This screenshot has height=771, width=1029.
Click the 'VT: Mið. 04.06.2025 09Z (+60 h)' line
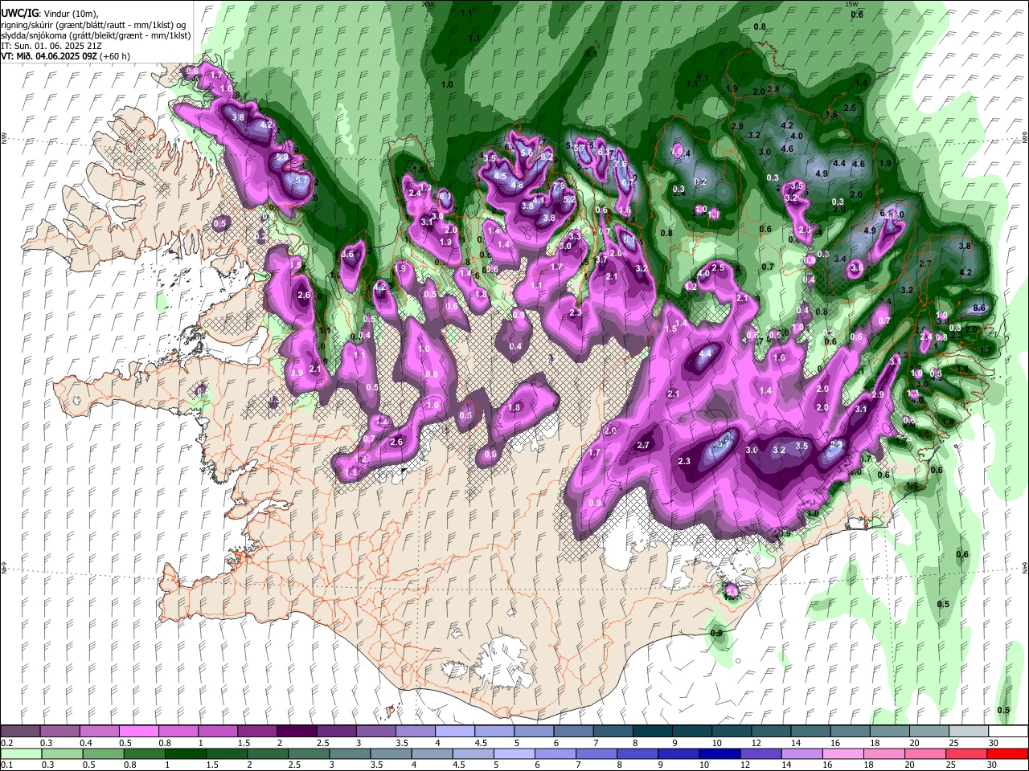coord(66,56)
